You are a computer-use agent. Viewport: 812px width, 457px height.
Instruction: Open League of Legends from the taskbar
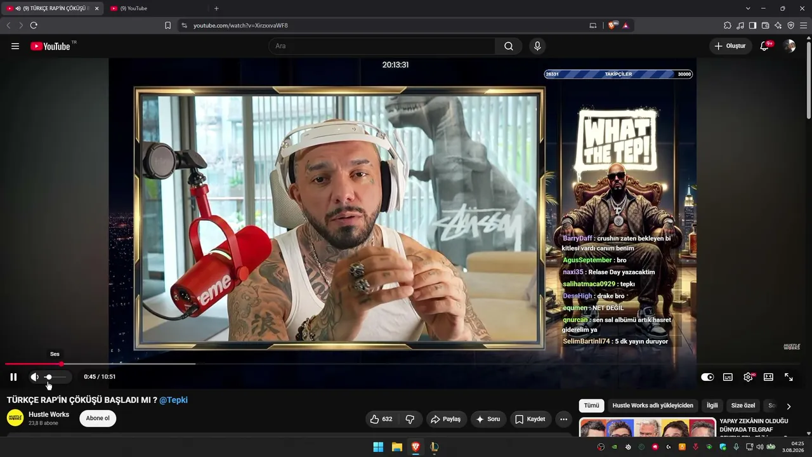coord(434,447)
